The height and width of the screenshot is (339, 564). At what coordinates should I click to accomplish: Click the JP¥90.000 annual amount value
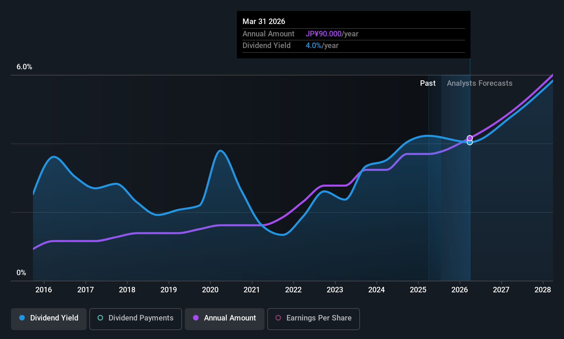tap(324, 34)
